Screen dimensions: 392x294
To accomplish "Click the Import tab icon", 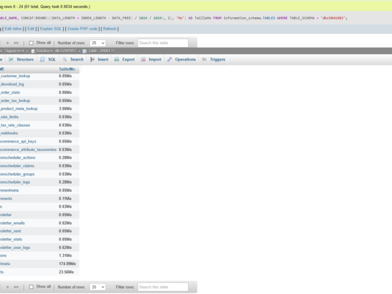I will coord(143,59).
